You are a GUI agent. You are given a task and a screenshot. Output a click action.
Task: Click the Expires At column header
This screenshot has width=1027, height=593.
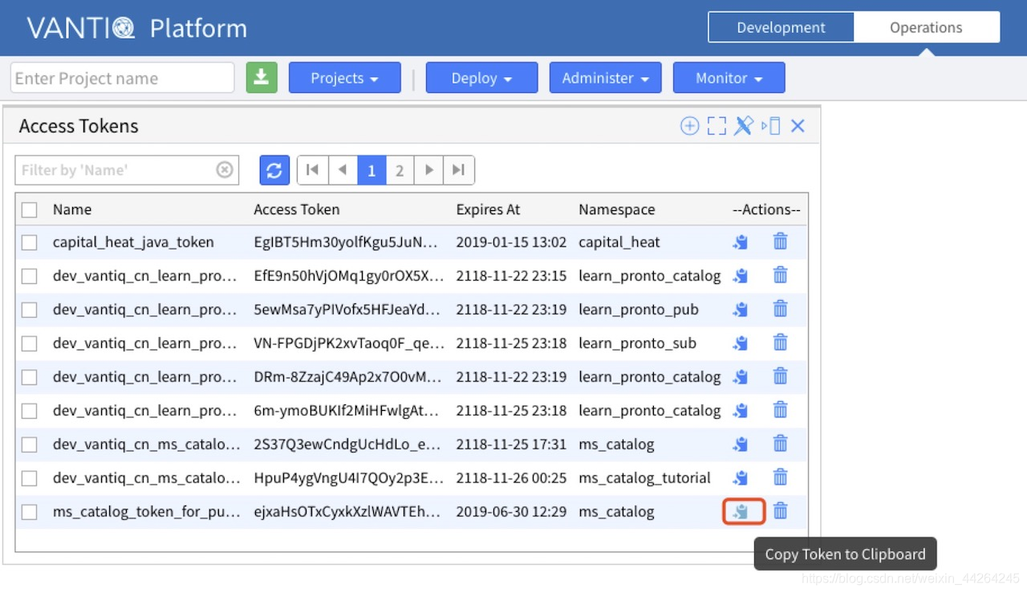(489, 209)
